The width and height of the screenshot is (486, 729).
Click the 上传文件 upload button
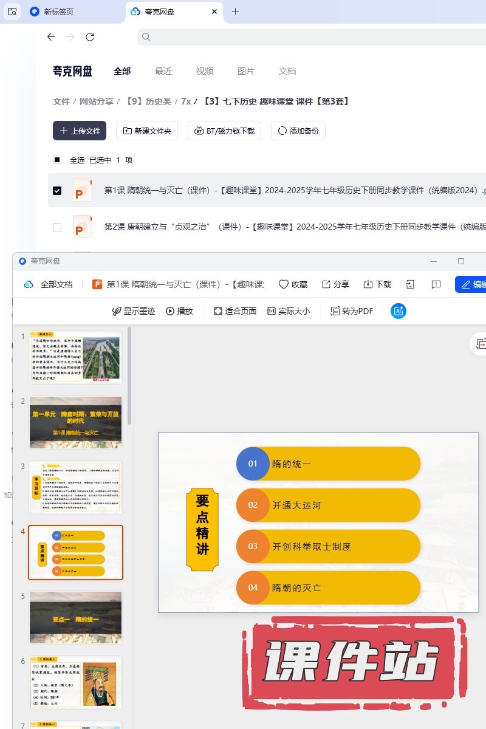click(80, 131)
